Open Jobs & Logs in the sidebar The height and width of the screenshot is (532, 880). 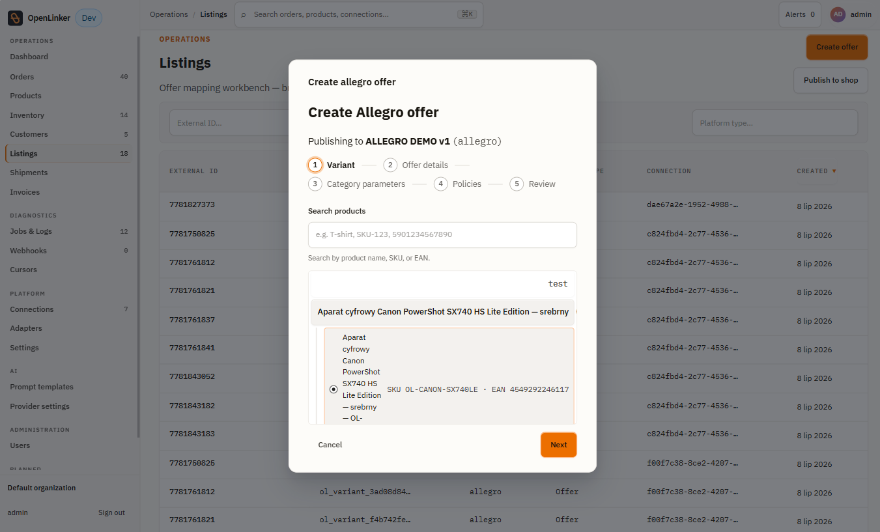68,231
